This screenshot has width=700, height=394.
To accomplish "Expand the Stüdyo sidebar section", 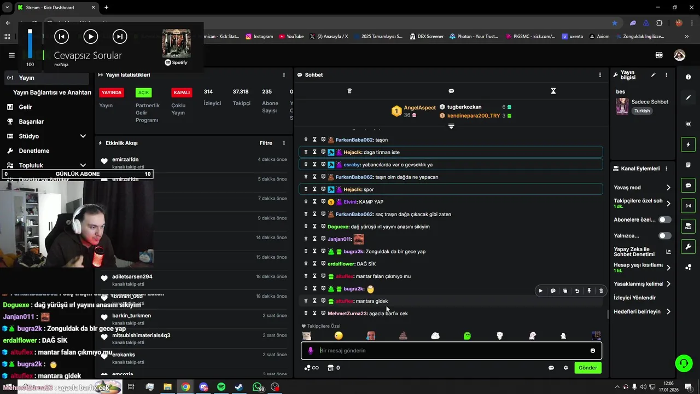I will click(83, 136).
